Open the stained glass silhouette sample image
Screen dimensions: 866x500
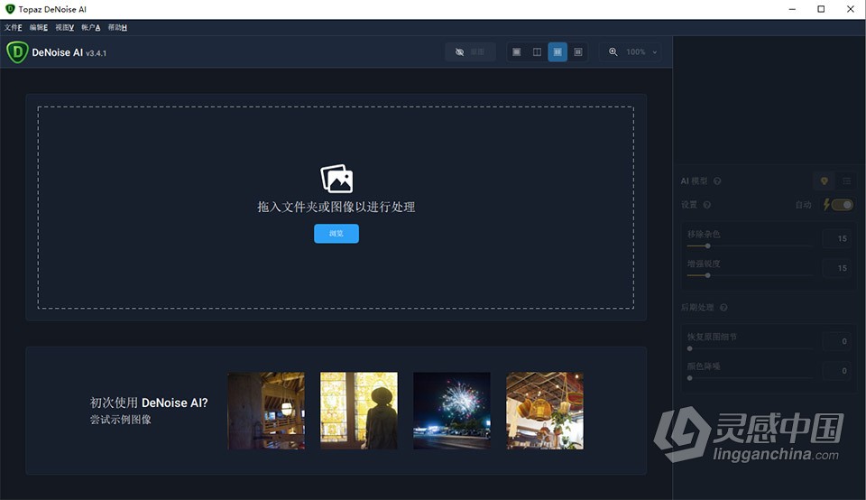click(x=359, y=411)
